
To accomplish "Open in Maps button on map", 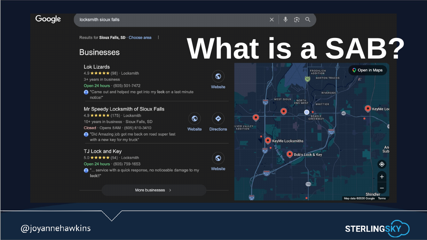I will click(x=368, y=70).
